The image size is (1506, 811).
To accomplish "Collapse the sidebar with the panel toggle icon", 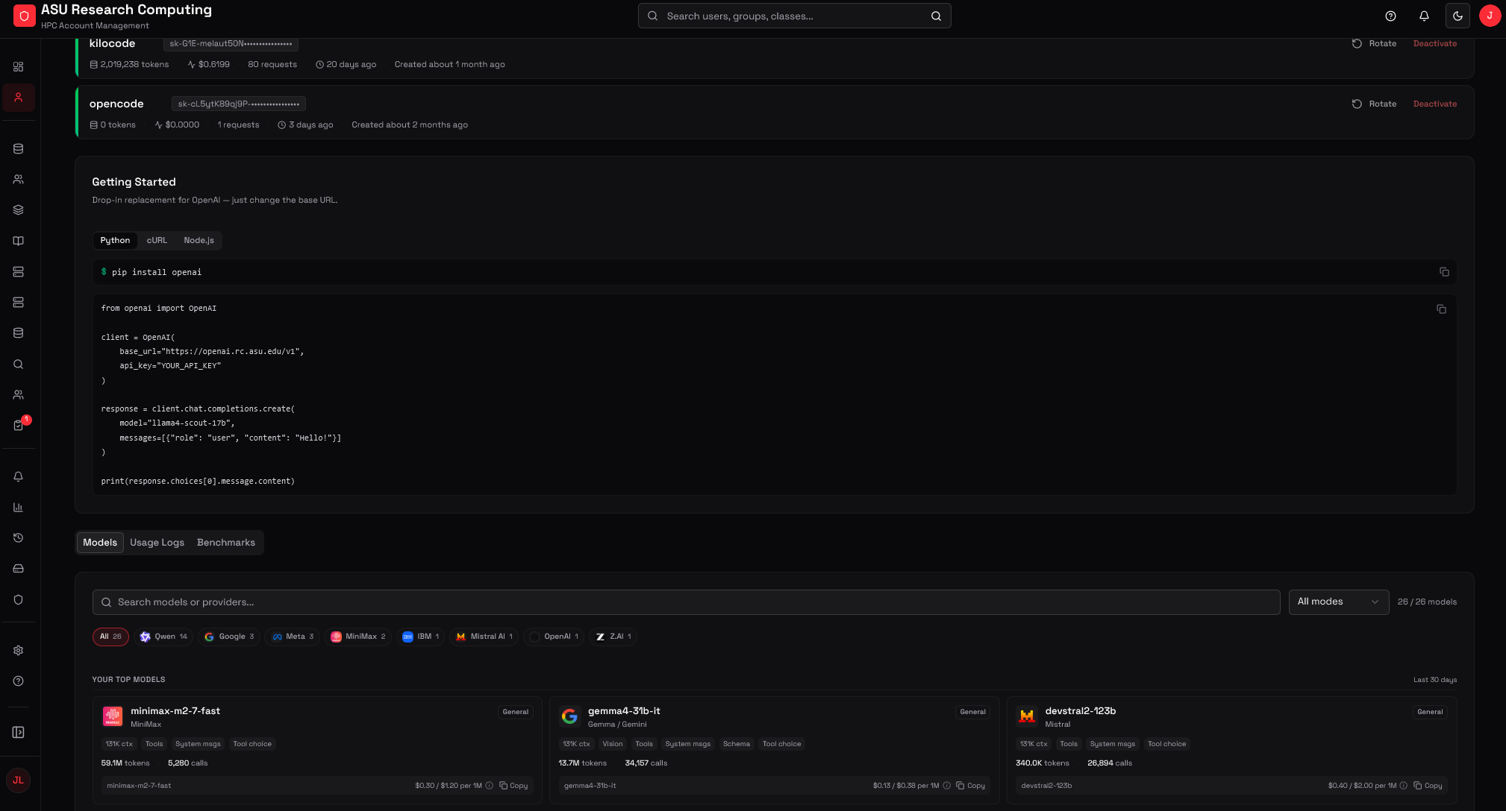I will click(x=19, y=733).
